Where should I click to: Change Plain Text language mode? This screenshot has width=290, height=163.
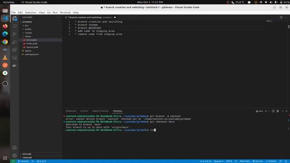pyautogui.click(x=245, y=161)
